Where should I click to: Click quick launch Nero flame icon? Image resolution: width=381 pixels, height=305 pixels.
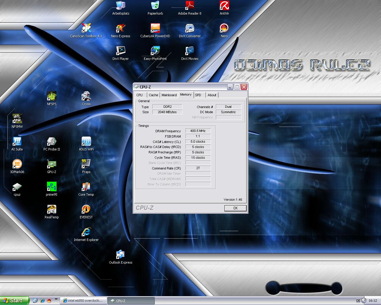click(49, 301)
